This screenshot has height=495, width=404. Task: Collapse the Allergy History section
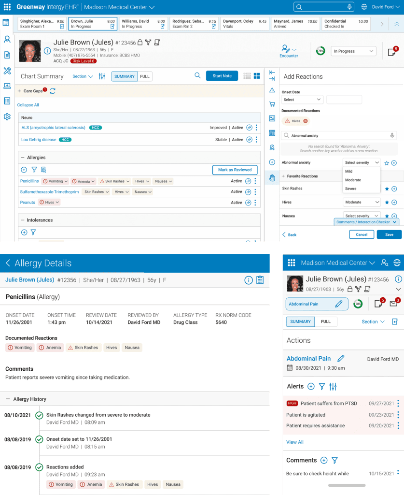point(8,399)
